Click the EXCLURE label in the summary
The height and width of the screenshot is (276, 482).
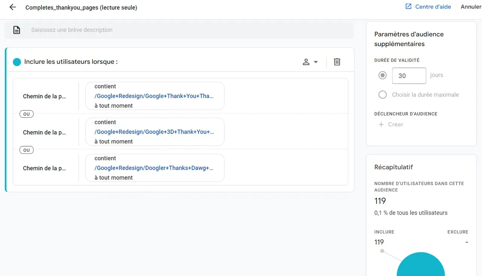458,232
